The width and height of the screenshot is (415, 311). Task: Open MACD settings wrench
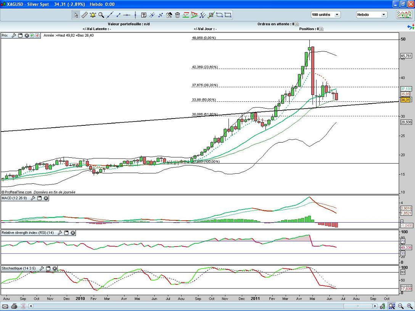tap(33, 198)
